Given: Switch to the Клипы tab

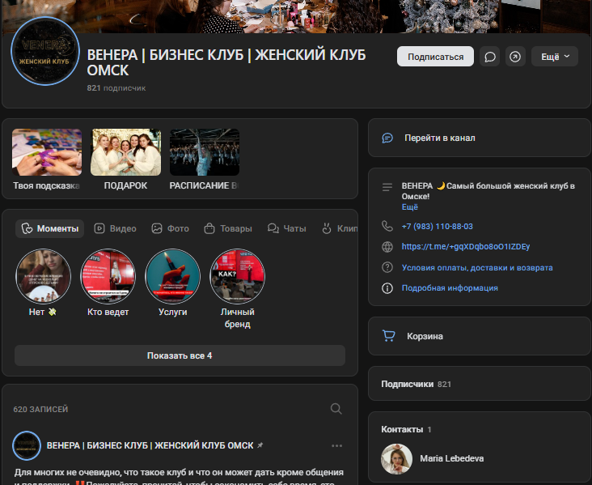Looking at the screenshot, I should pos(339,228).
